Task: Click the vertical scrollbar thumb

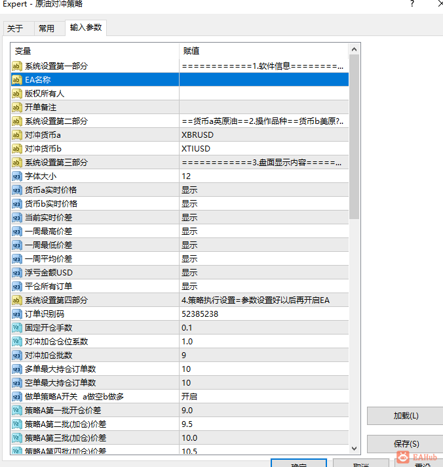Action: tap(354, 136)
